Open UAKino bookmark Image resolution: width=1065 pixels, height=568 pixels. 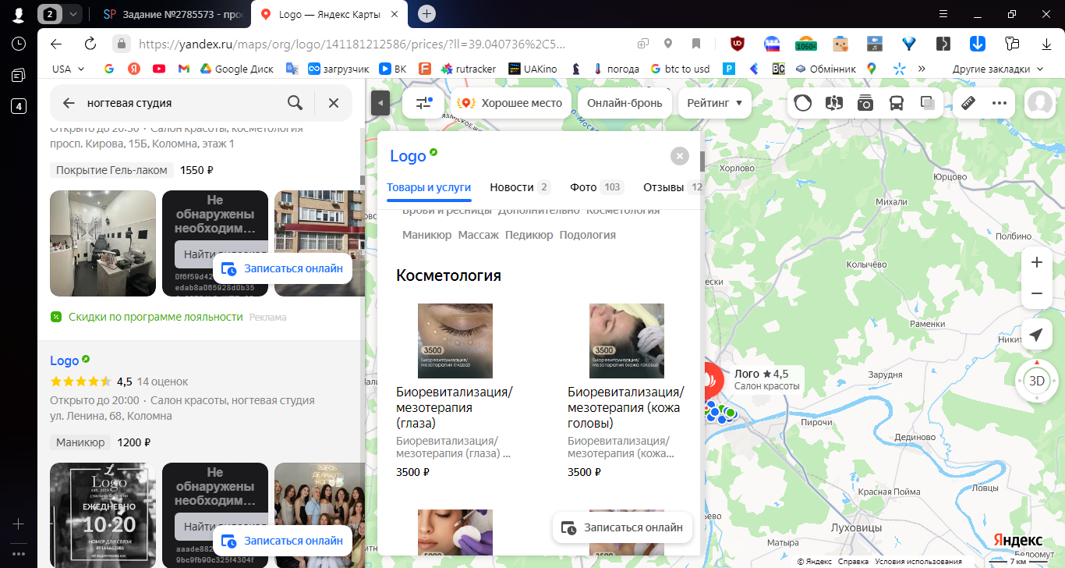coord(532,69)
